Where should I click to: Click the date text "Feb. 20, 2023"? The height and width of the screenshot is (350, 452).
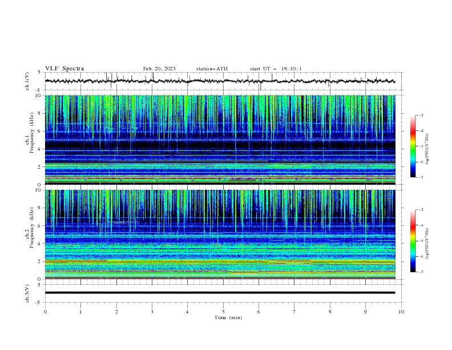click(x=159, y=69)
